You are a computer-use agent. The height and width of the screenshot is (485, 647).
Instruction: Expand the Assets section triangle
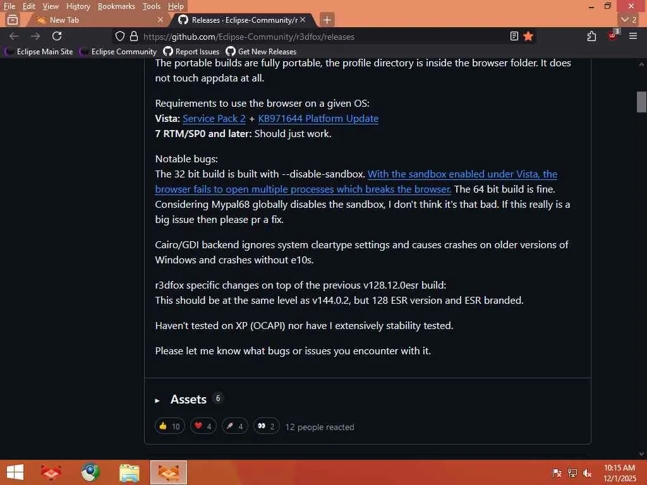click(x=157, y=400)
